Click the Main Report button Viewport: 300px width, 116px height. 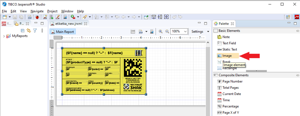click(62, 32)
